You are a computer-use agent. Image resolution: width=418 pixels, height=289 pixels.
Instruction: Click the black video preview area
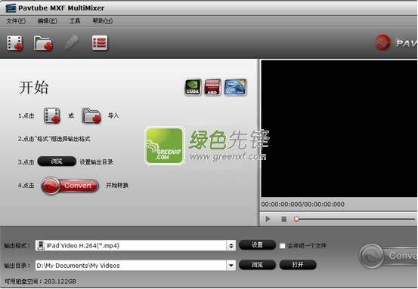pyautogui.click(x=339, y=128)
